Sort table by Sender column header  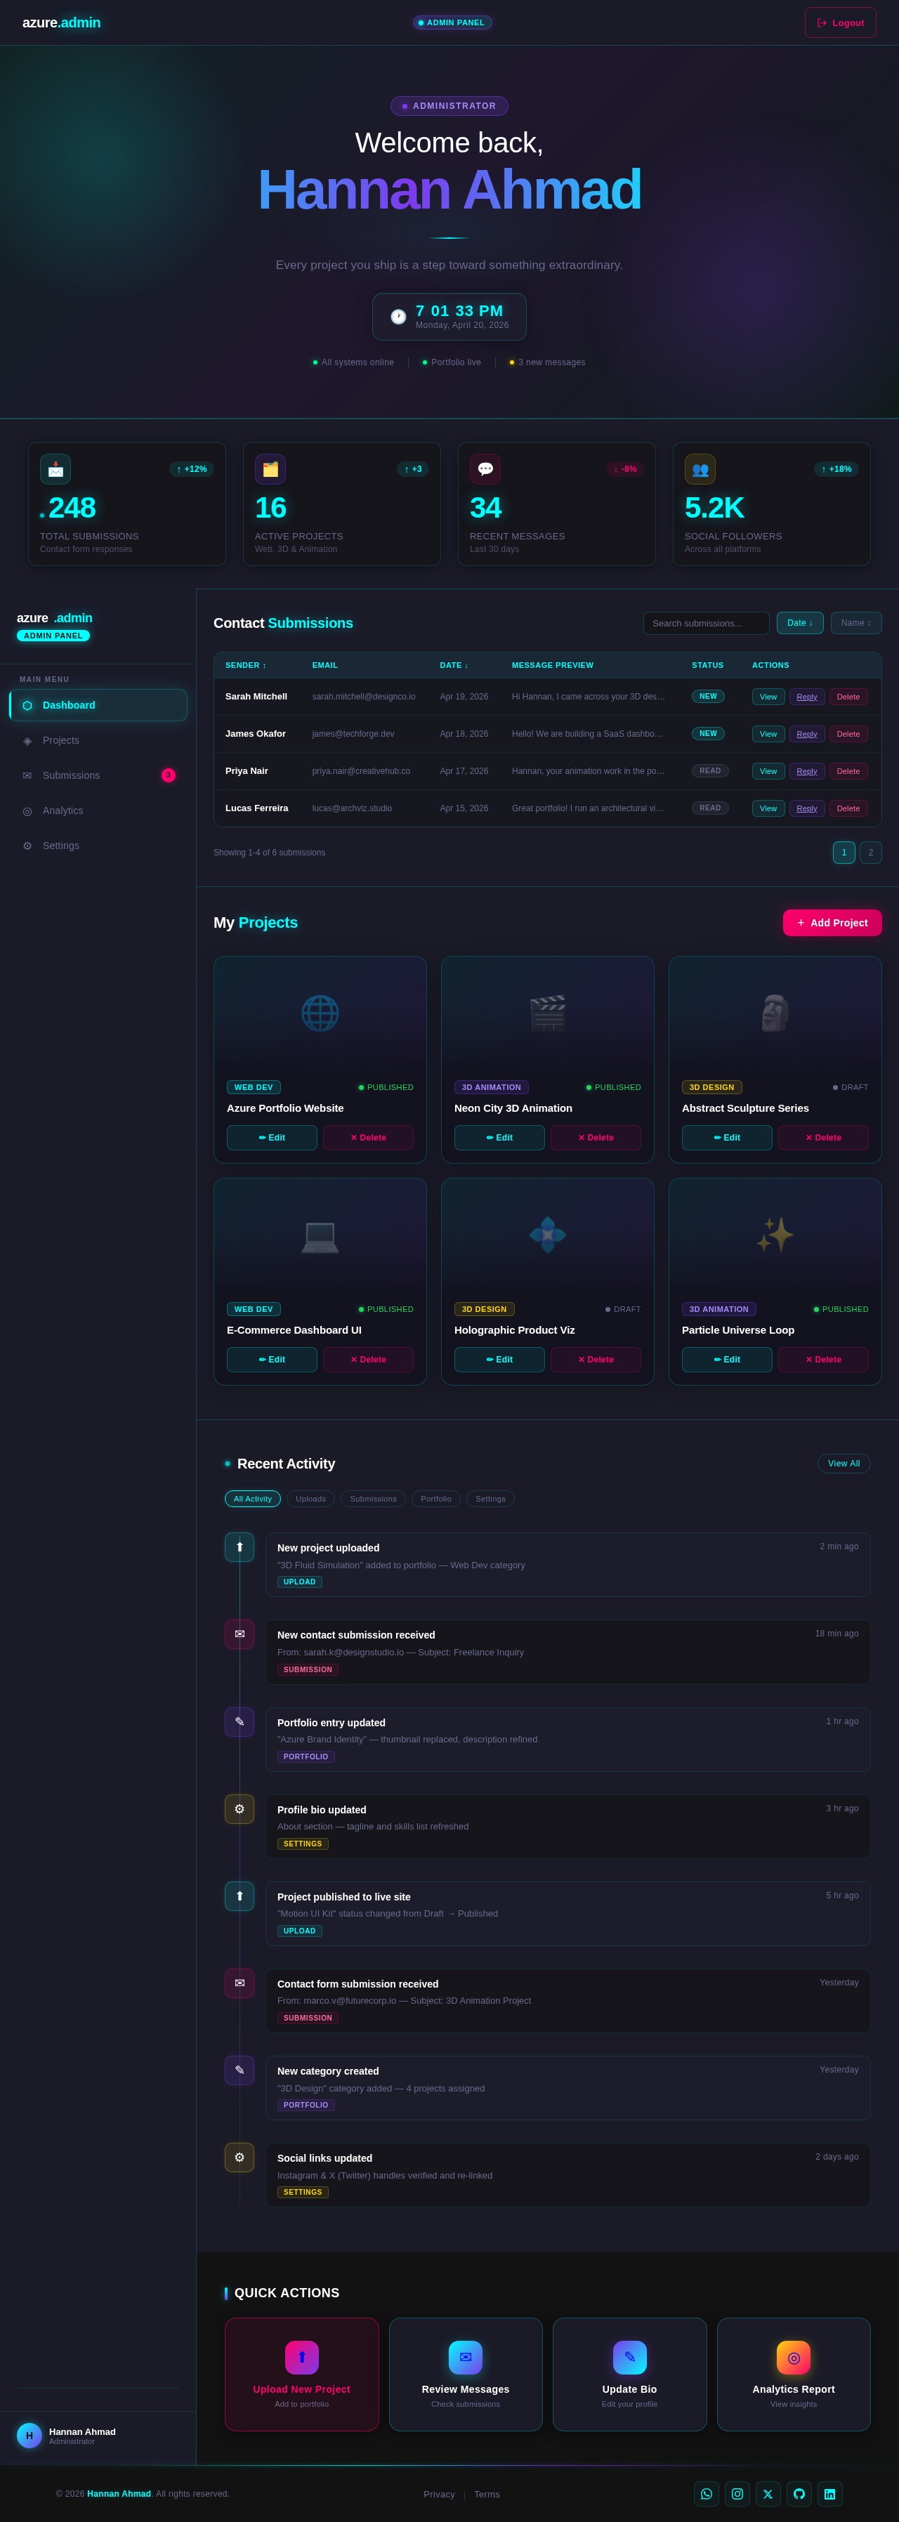pos(246,666)
